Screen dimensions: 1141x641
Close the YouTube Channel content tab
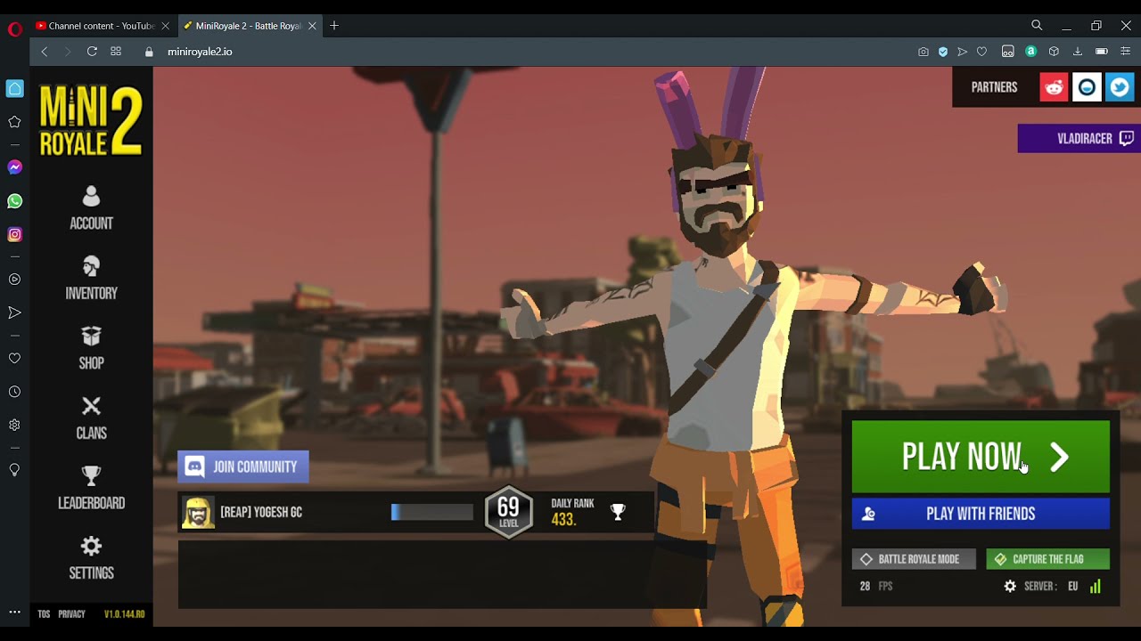coord(165,26)
